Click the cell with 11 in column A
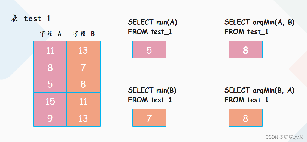 [50, 49]
